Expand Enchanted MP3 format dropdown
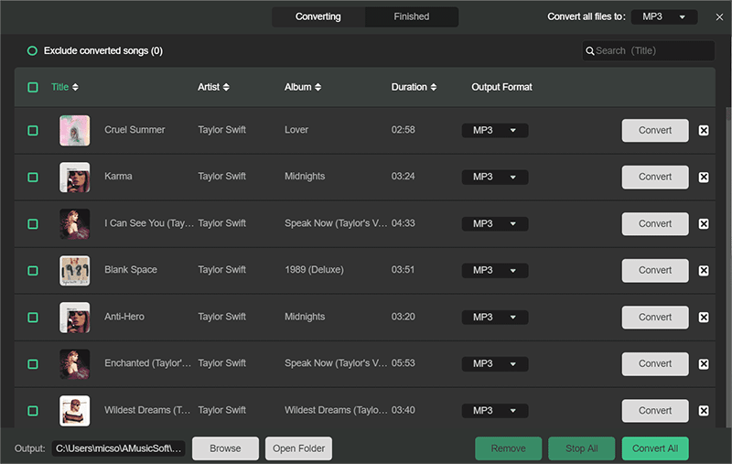 495,363
